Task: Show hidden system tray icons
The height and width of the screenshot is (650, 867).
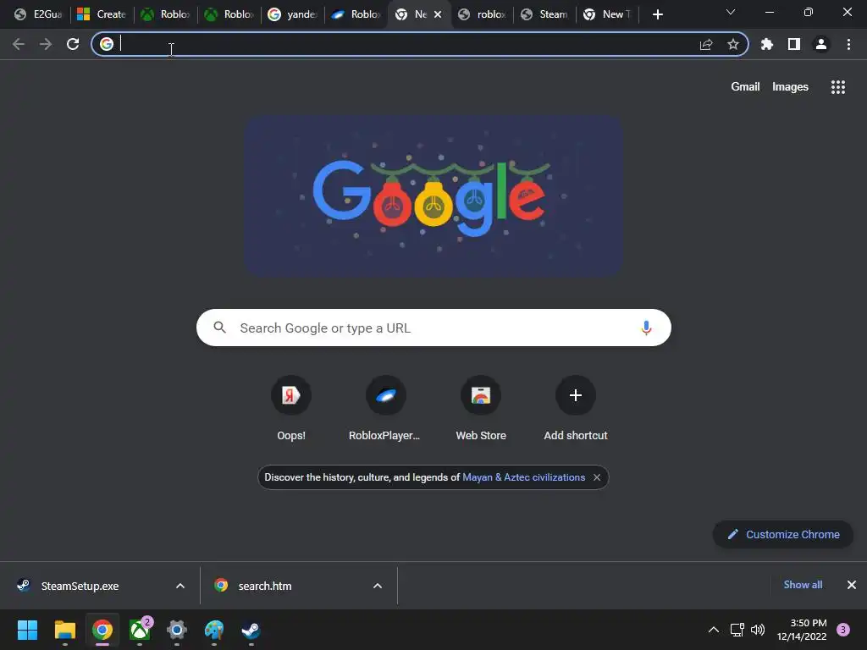Action: click(x=714, y=630)
